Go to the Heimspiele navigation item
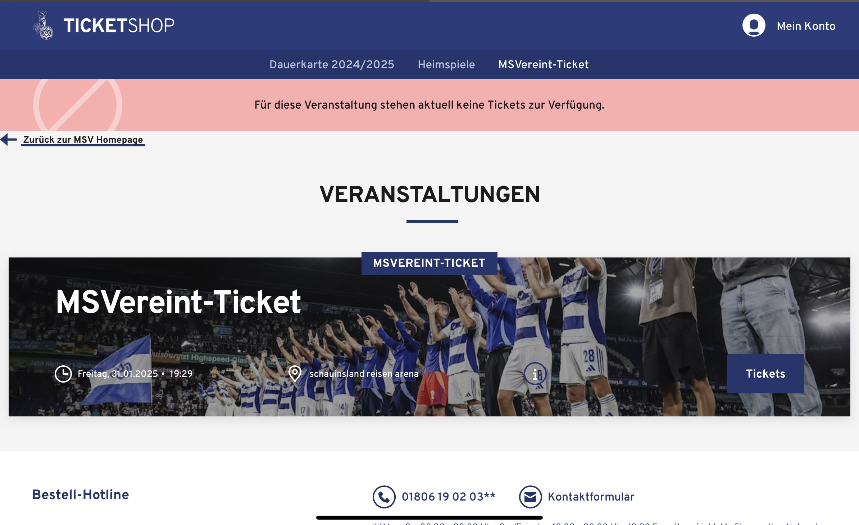The width and height of the screenshot is (859, 525). click(x=446, y=65)
